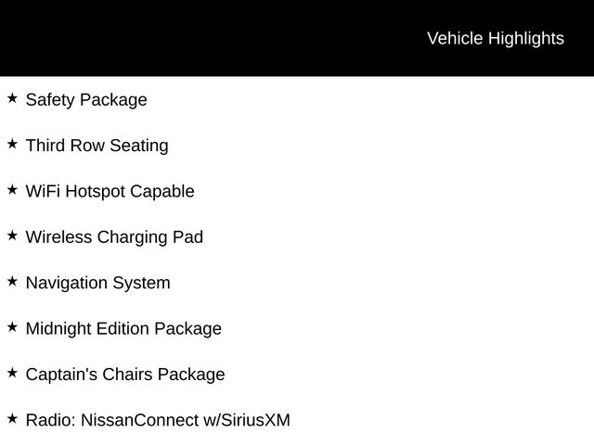Click the star next to Third Row Seating
Image resolution: width=594 pixels, height=445 pixels.
[x=11, y=144]
